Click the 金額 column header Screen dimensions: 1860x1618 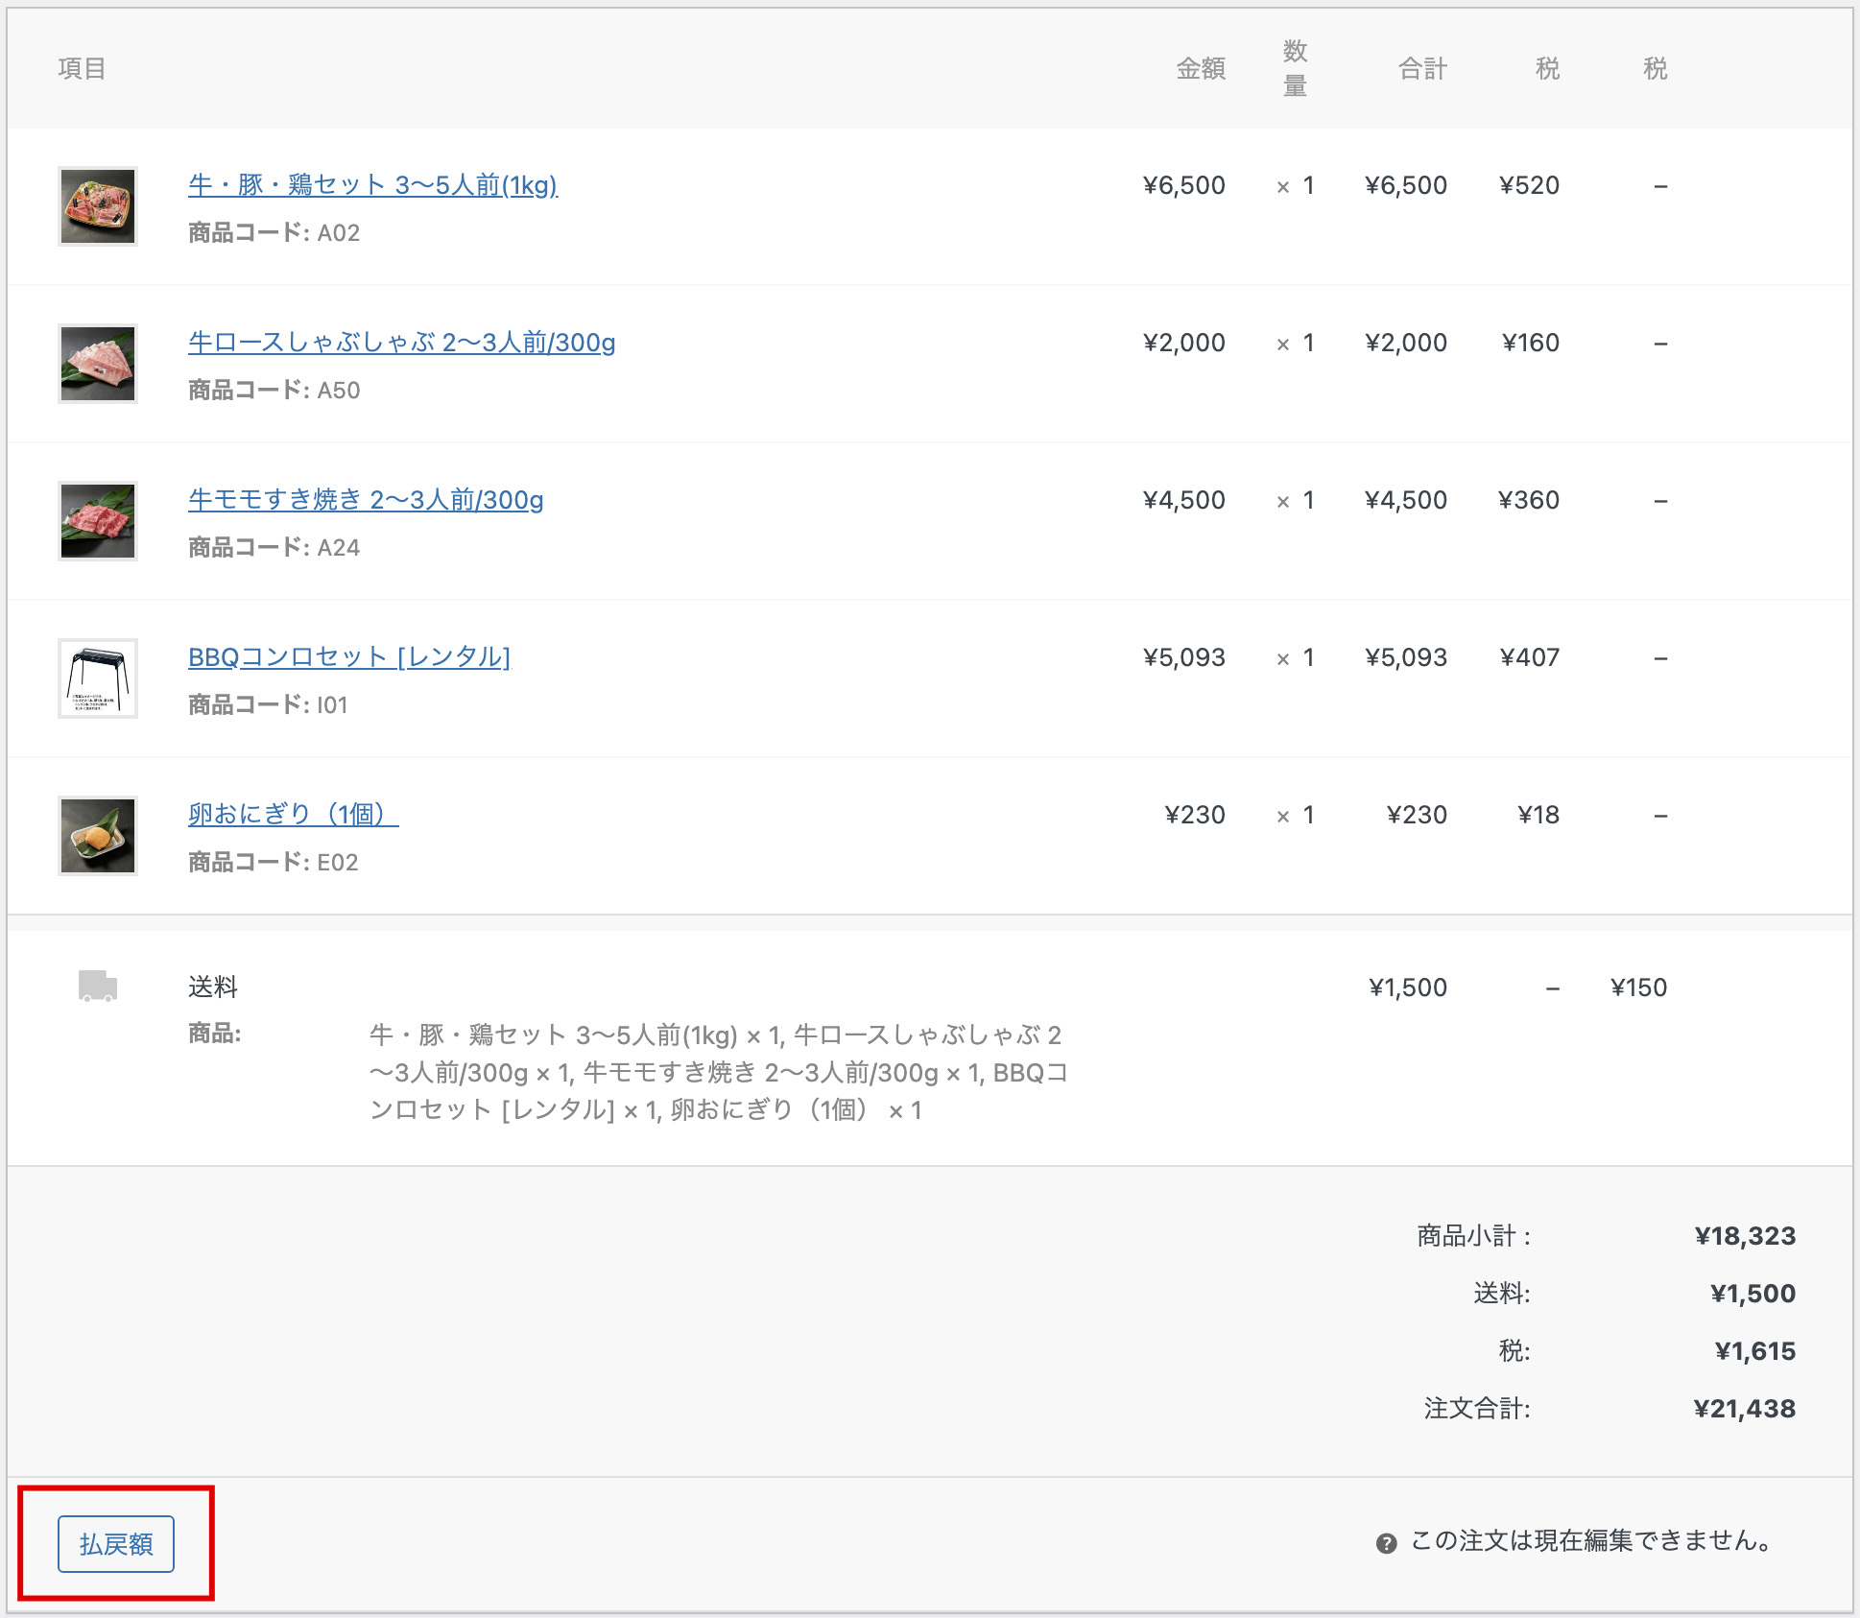pyautogui.click(x=1201, y=68)
